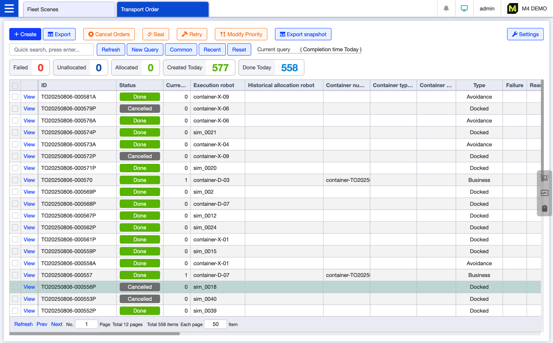Open Settings with the wrench icon
The width and height of the screenshot is (553, 343).
pos(525,34)
